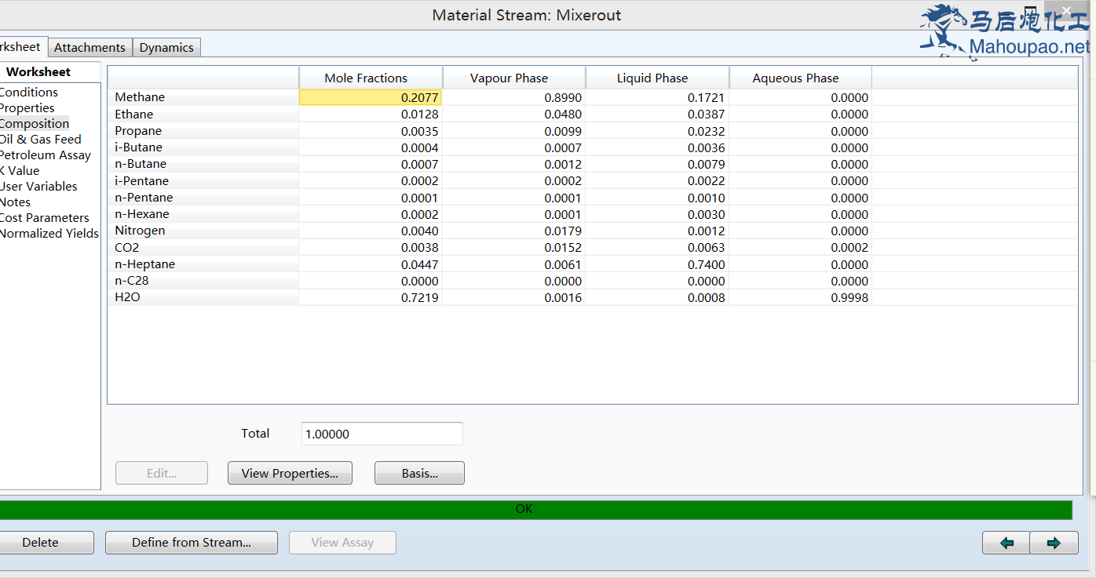Select K Value in the sidebar
This screenshot has width=1096, height=578.
[x=20, y=171]
